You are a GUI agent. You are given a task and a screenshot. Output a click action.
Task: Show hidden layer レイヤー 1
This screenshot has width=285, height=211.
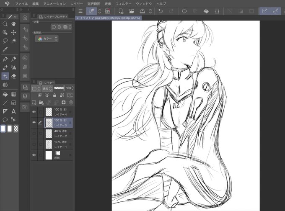(34, 144)
